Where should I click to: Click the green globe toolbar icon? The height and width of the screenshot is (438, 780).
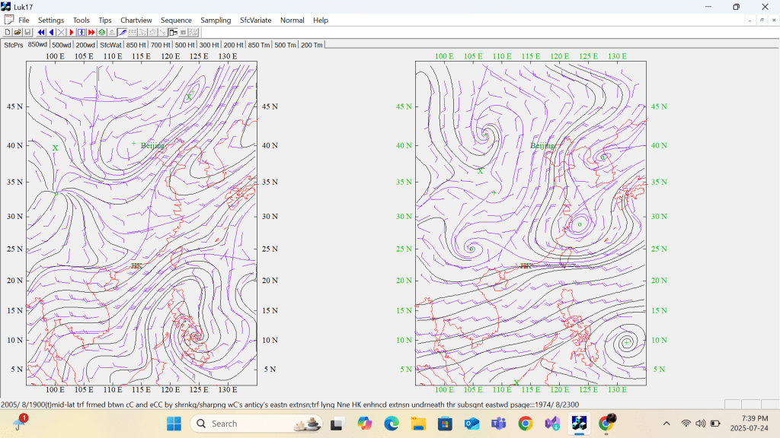102,33
